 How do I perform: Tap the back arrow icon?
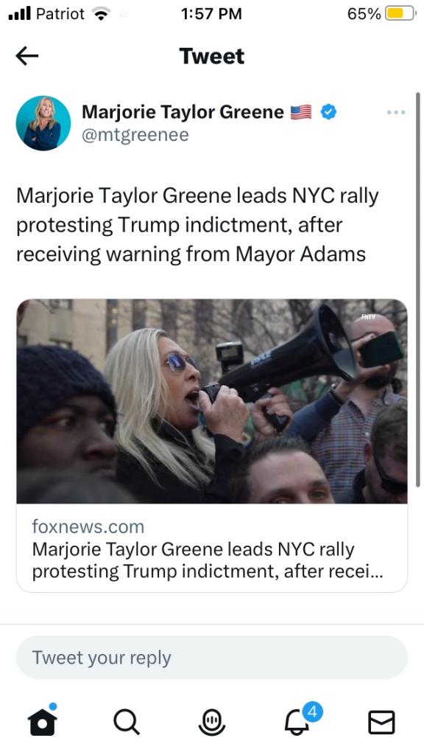(x=27, y=56)
